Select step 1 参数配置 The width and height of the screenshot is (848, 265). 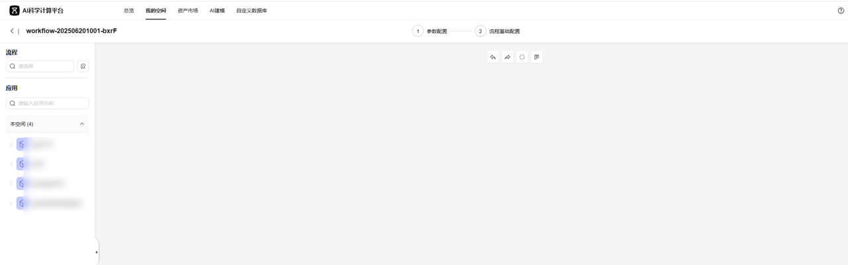(429, 31)
